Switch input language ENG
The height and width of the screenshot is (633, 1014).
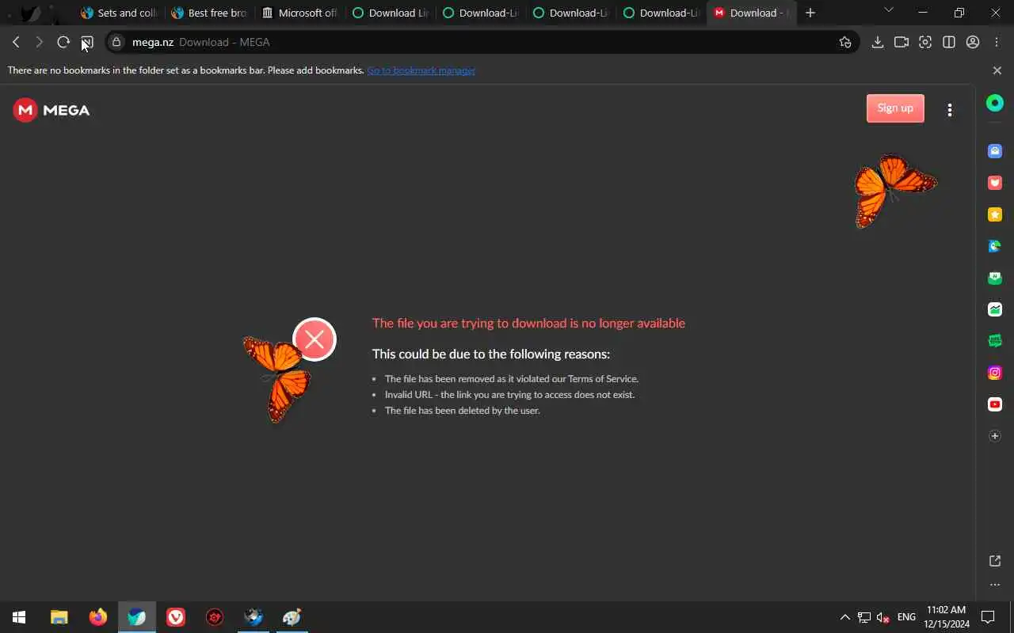pyautogui.click(x=906, y=617)
